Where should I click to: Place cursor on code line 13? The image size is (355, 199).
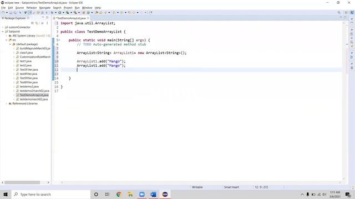point(201,74)
